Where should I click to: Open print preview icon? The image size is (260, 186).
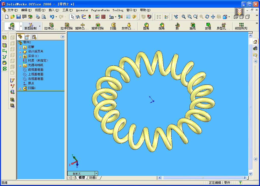(44, 17)
